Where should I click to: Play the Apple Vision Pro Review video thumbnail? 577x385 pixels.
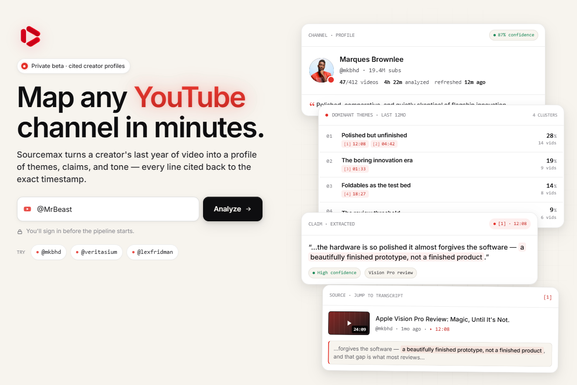click(349, 323)
